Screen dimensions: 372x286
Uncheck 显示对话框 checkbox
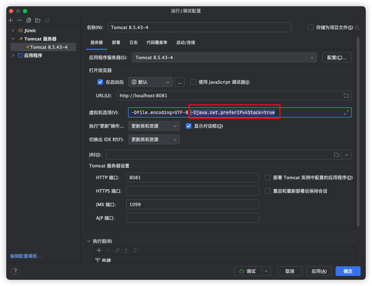click(x=189, y=126)
